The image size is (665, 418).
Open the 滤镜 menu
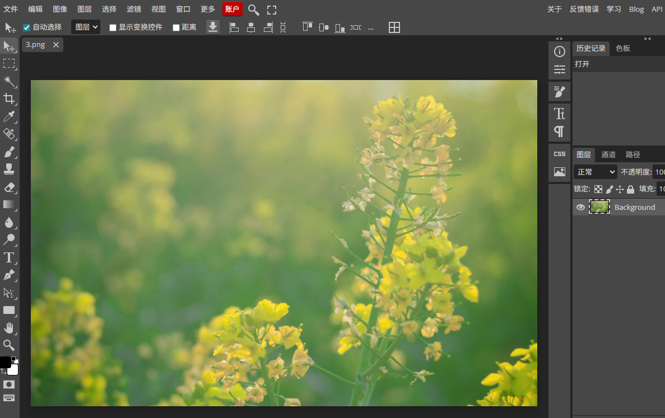[x=134, y=9]
